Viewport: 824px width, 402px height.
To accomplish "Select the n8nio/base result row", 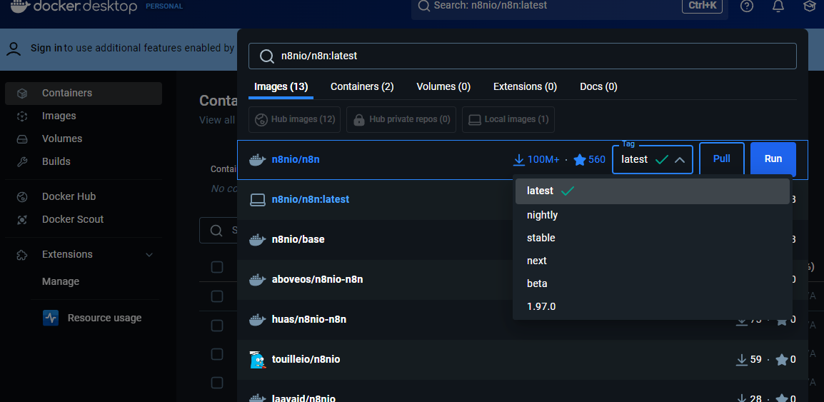I will click(x=523, y=240).
